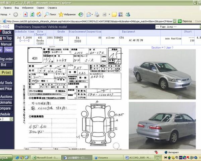Screen dimensions: 201x161
Task: Open the Mail envelope icon
Action: click(x=89, y=14)
